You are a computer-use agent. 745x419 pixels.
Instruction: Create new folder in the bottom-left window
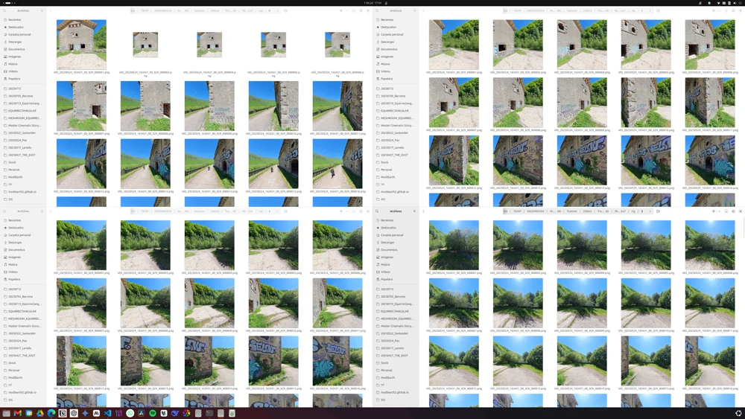(x=285, y=211)
